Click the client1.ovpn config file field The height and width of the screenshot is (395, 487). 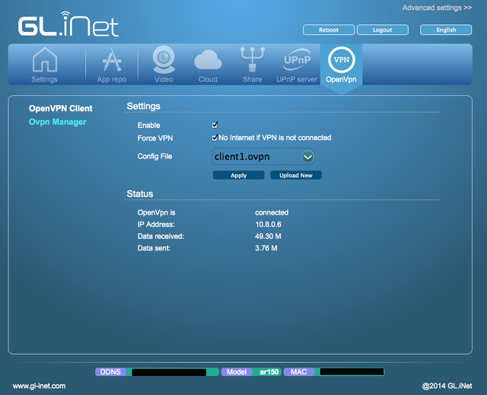point(263,157)
